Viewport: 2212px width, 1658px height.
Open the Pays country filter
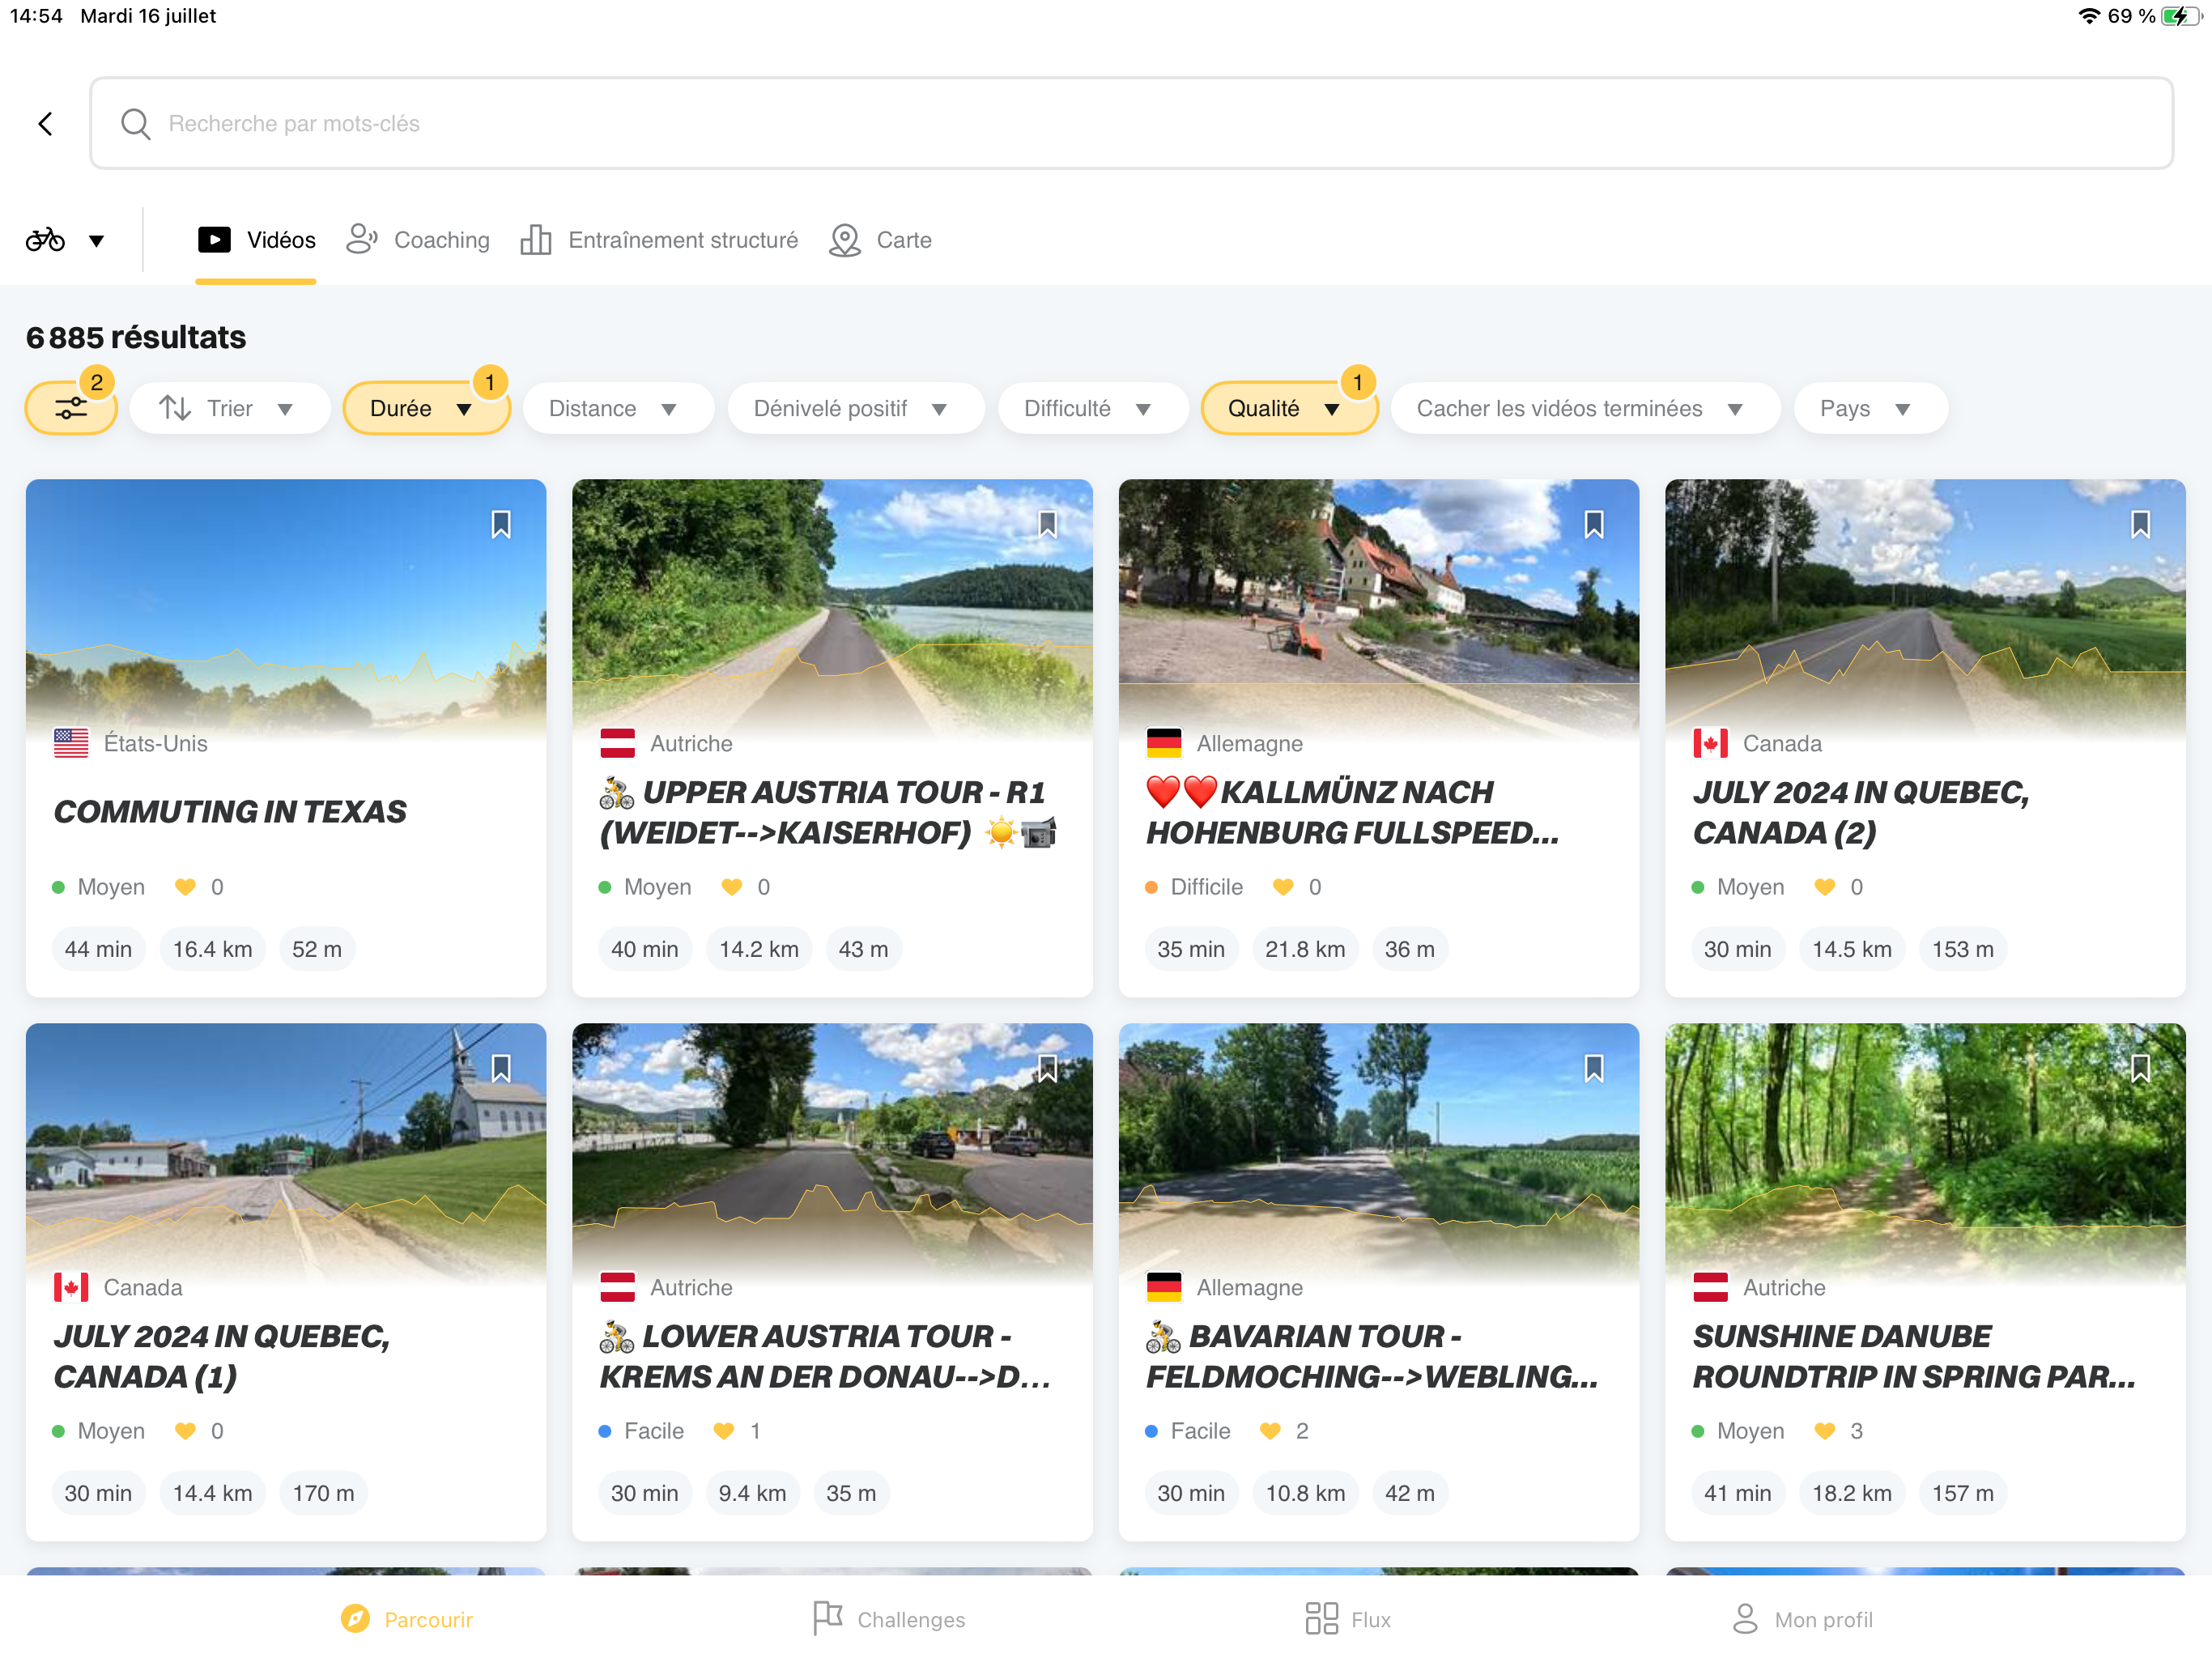[x=1871, y=408]
